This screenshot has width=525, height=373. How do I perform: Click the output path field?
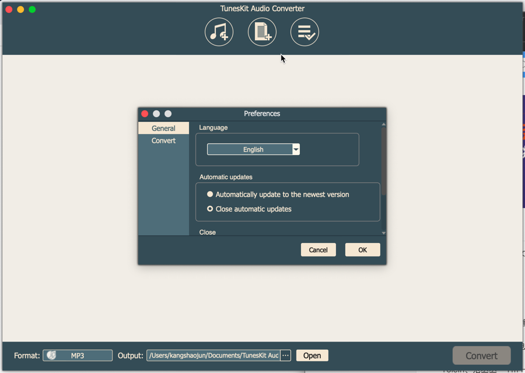point(213,356)
